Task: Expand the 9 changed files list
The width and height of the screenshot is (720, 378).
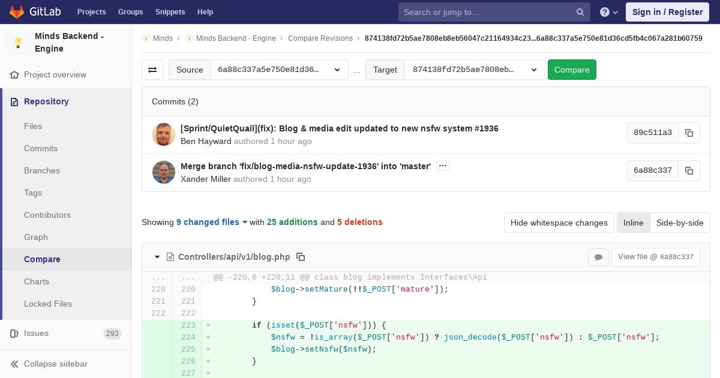Action: (212, 222)
